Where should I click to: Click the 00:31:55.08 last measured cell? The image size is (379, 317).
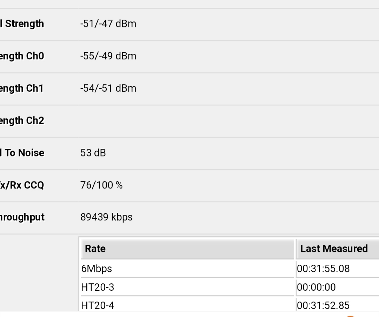pos(323,269)
